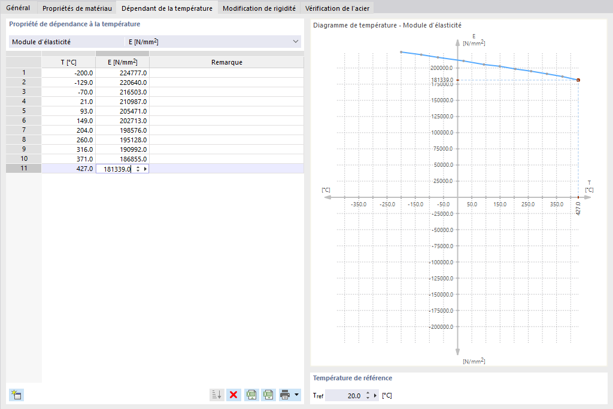Click the Remarque cell in row 1
This screenshot has height=409, width=613.
coord(227,73)
